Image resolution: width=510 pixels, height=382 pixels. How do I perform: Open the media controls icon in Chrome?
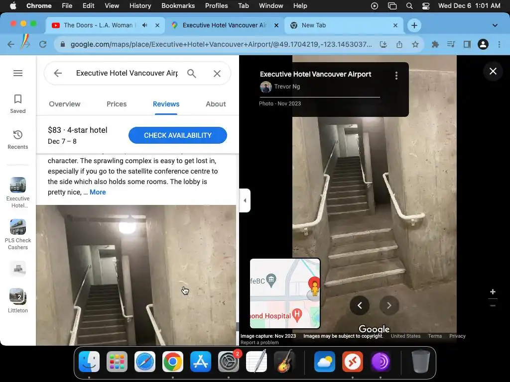[451, 44]
